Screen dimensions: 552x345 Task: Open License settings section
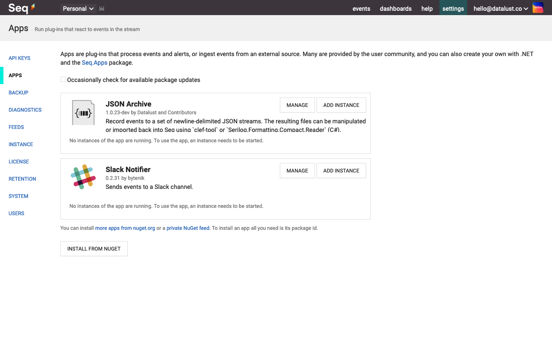pyautogui.click(x=19, y=162)
